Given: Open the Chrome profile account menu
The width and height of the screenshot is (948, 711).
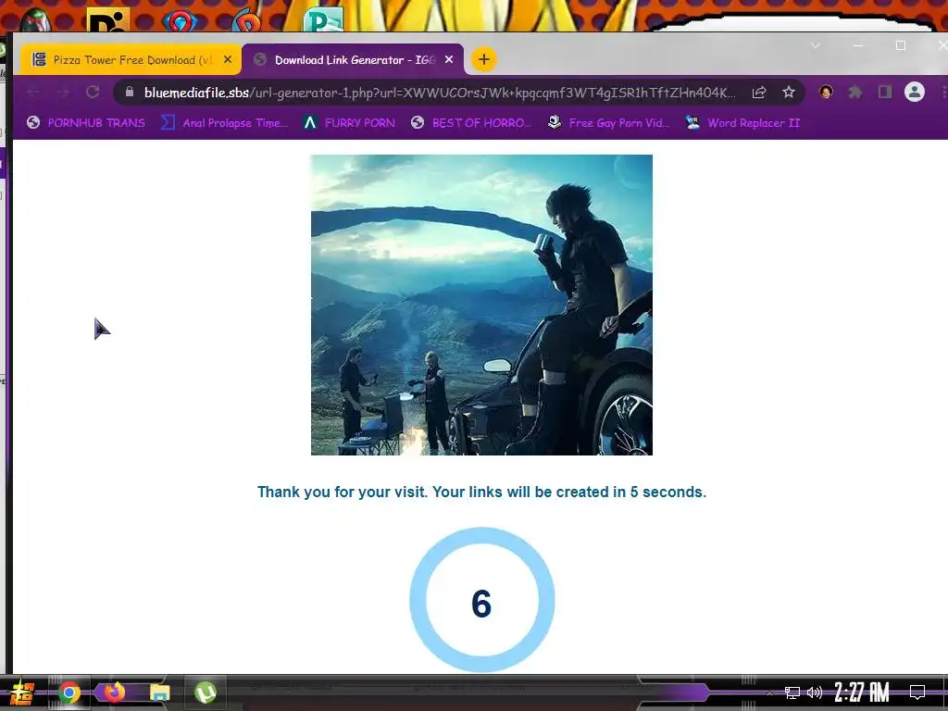Looking at the screenshot, I should (x=914, y=92).
